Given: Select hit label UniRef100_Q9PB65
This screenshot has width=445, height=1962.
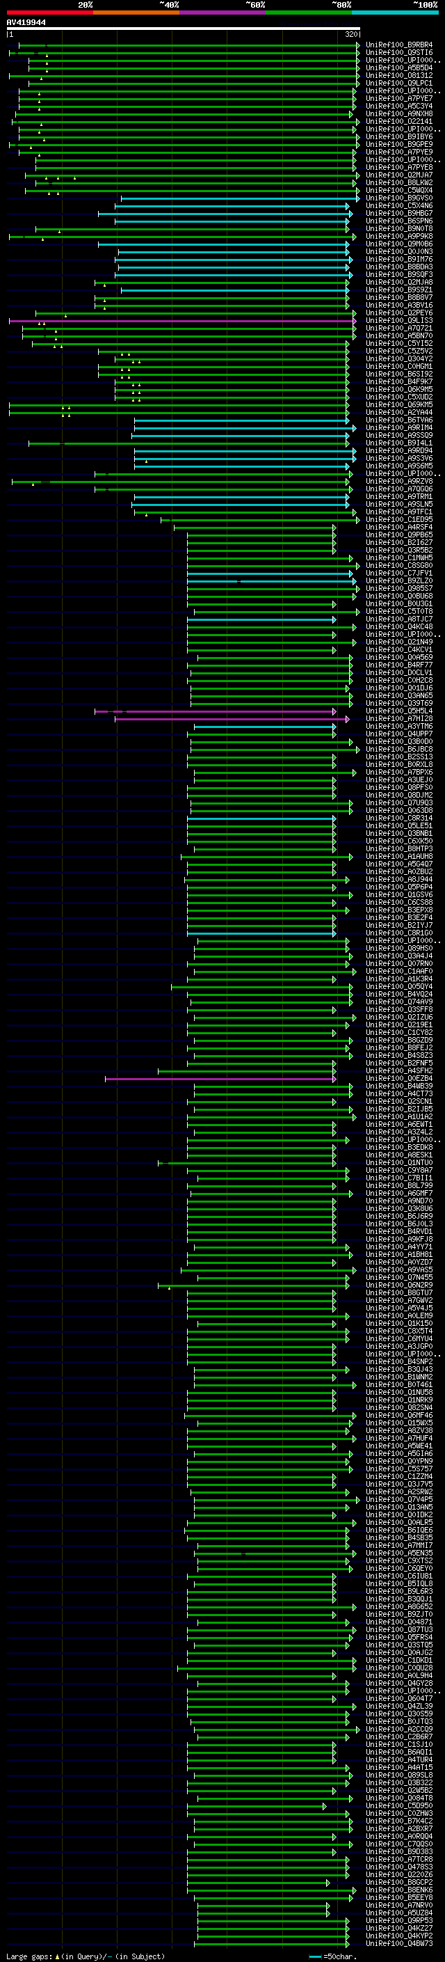Looking at the screenshot, I should click(399, 535).
